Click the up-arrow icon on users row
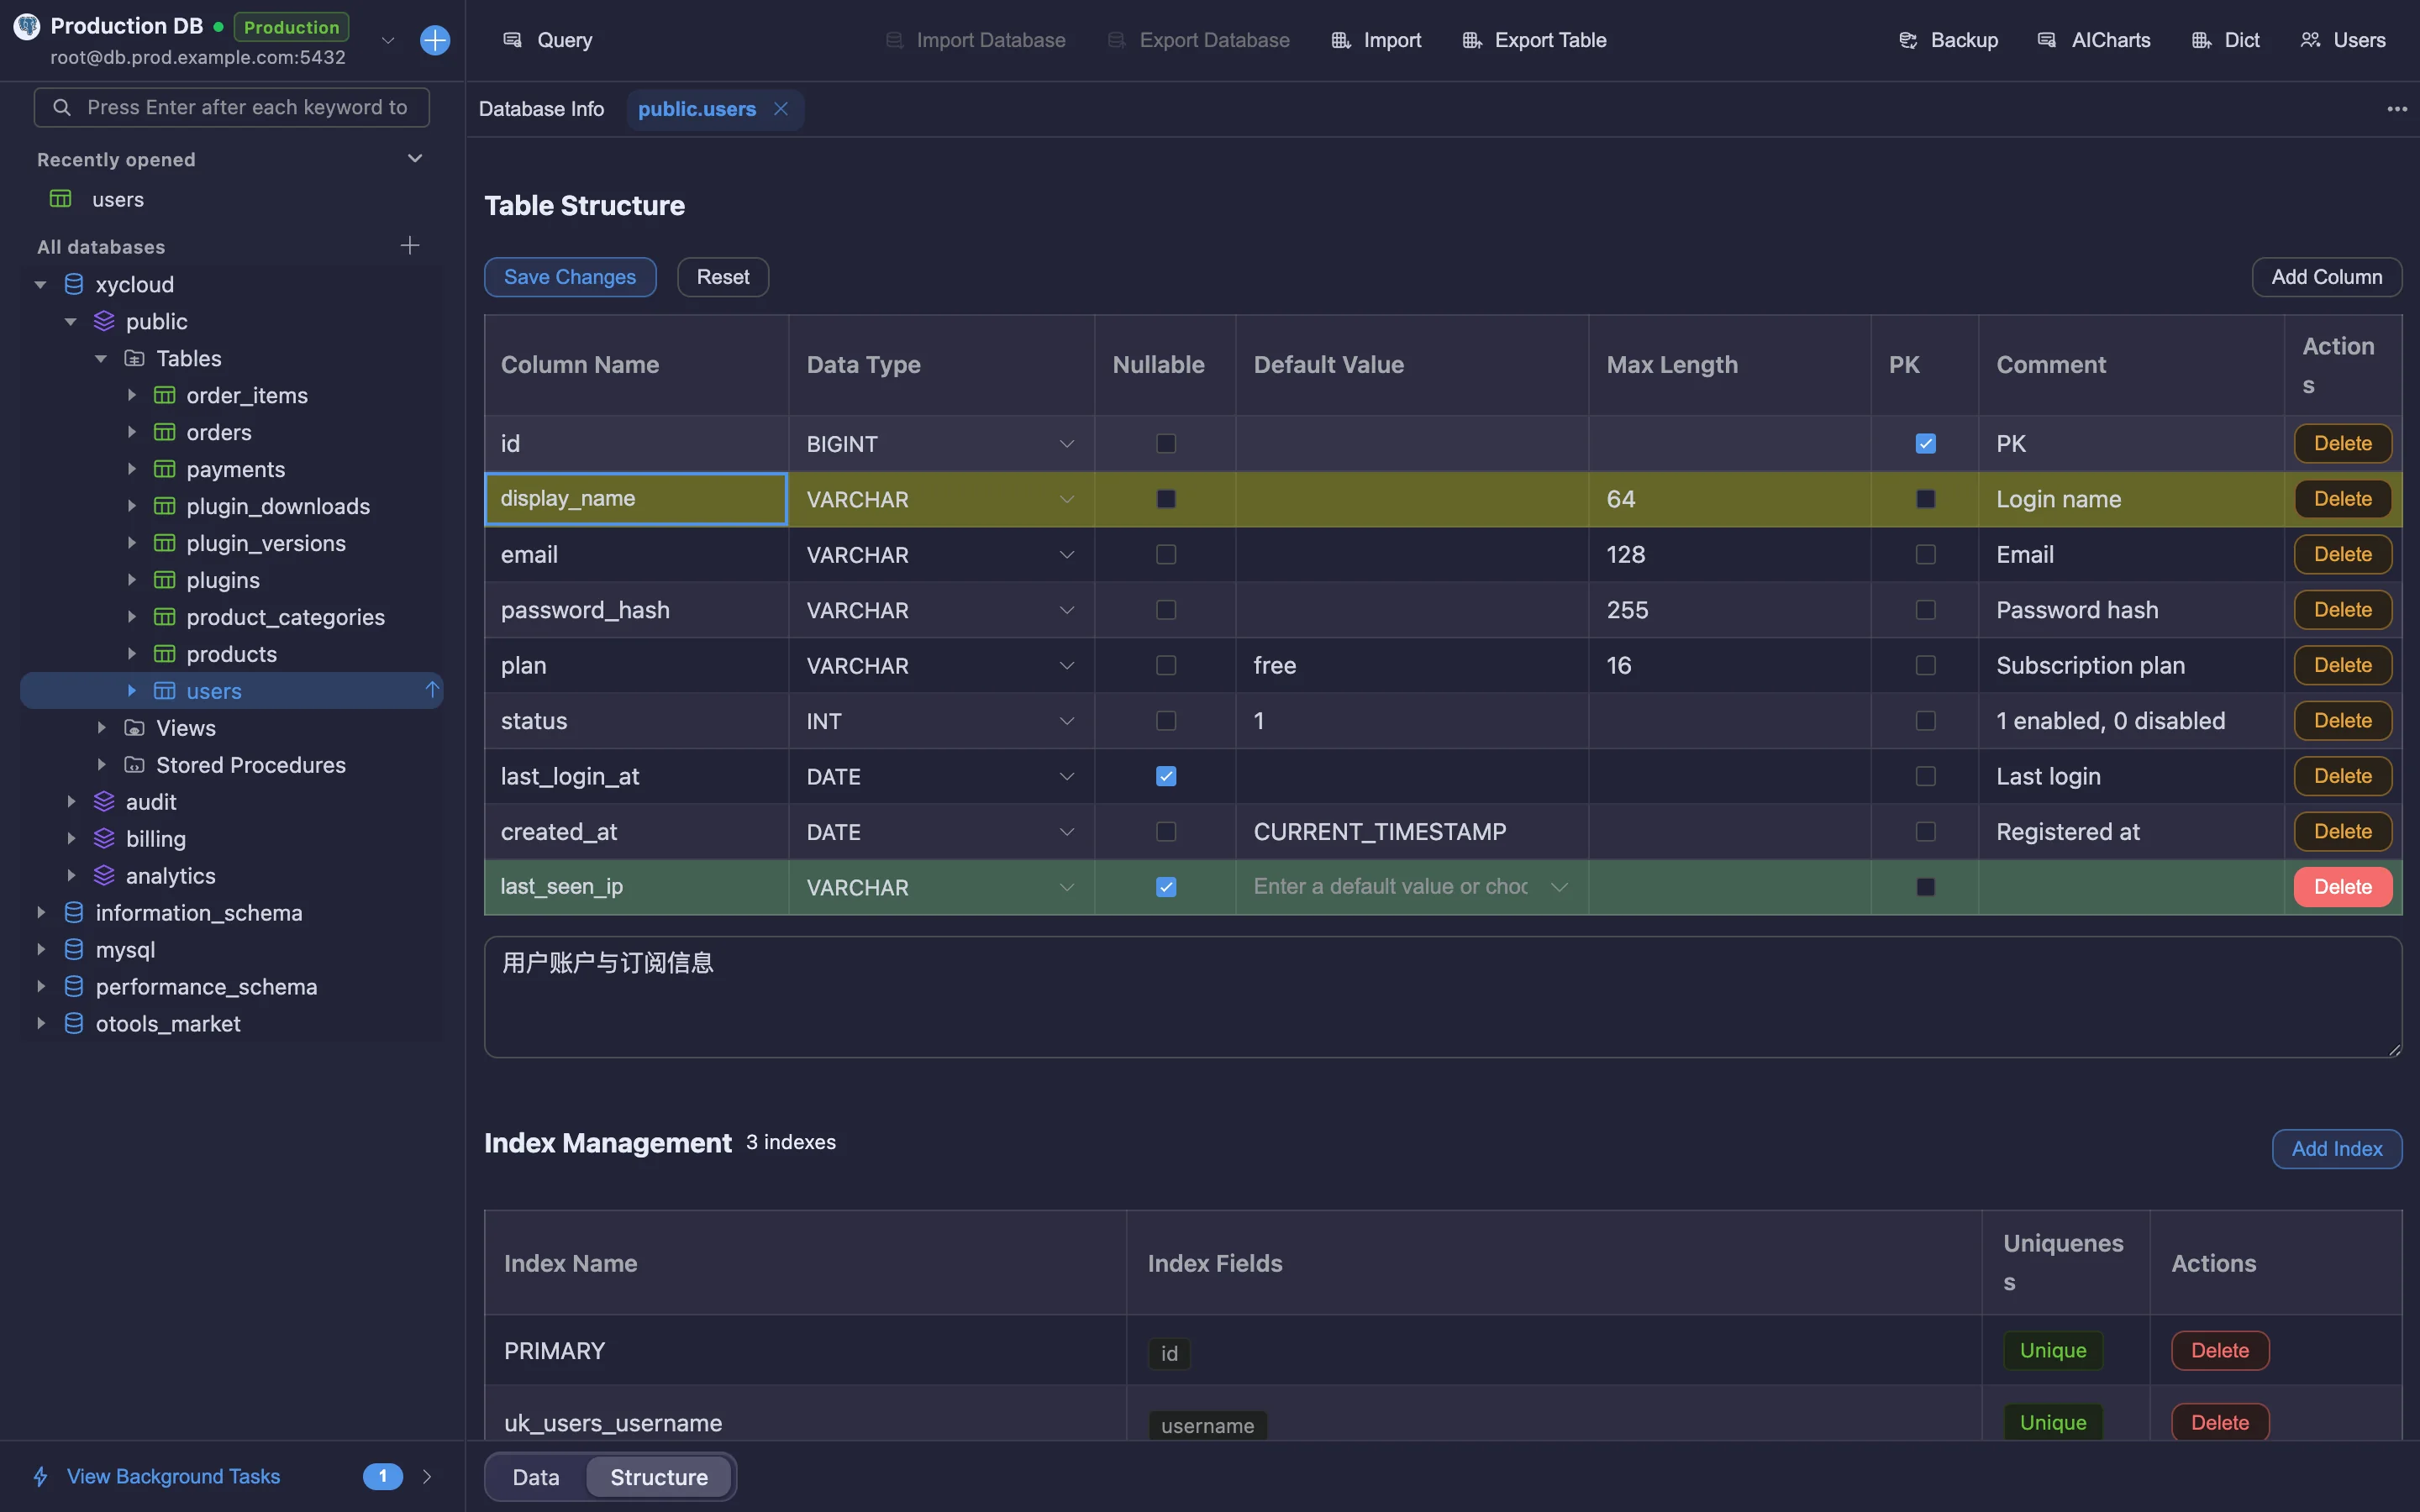 point(432,690)
